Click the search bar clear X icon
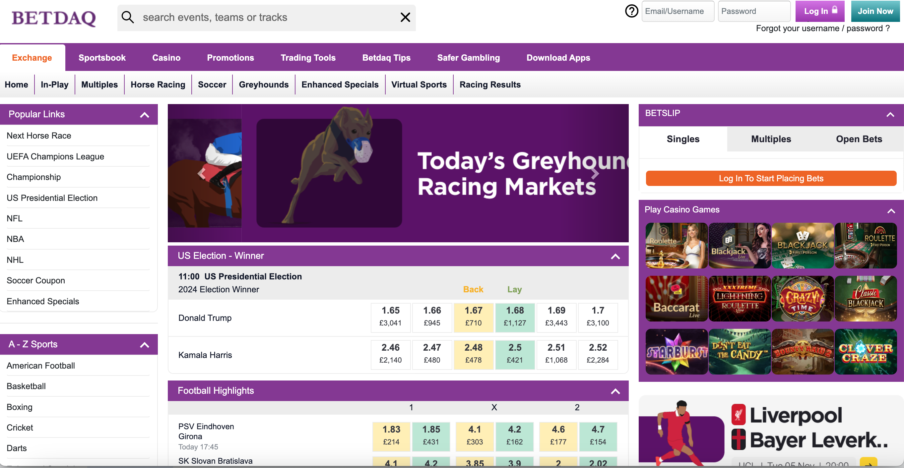The image size is (904, 468). (x=406, y=17)
